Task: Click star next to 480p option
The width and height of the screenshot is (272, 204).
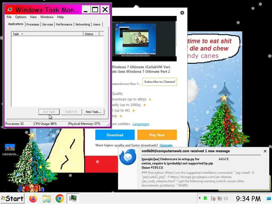Action: [150, 99]
